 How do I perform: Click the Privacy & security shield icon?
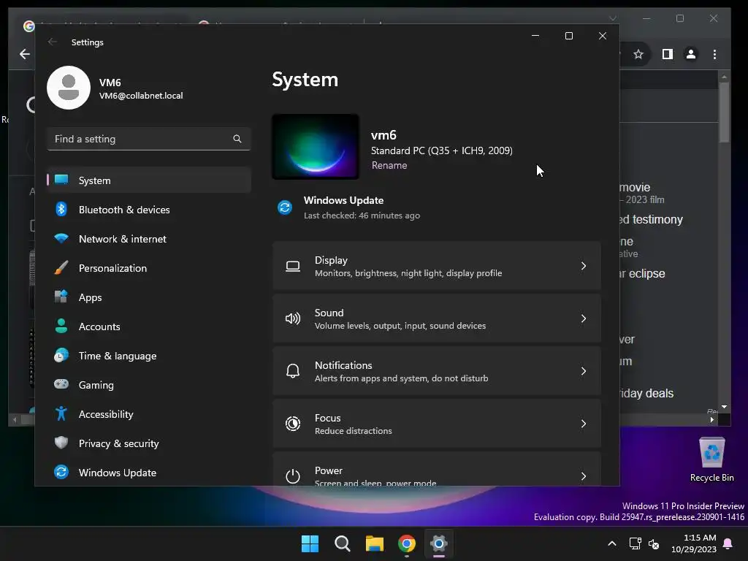click(x=61, y=443)
